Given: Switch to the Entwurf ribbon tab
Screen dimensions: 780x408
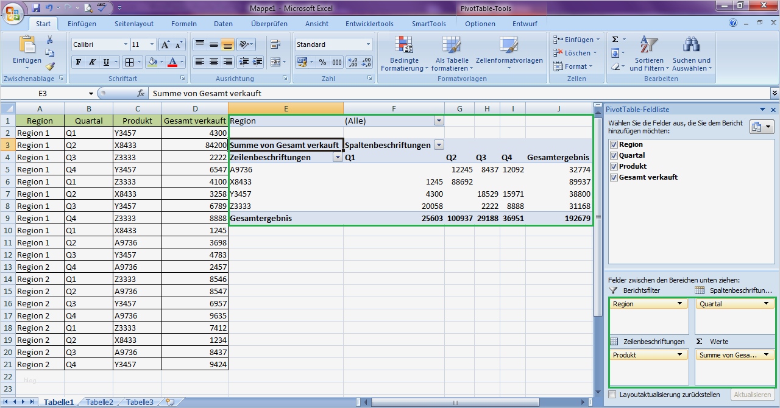Looking at the screenshot, I should pyautogui.click(x=525, y=23).
